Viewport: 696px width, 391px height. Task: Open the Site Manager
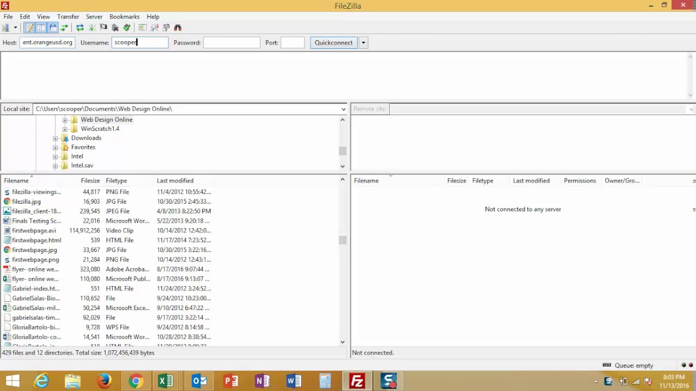[x=6, y=28]
